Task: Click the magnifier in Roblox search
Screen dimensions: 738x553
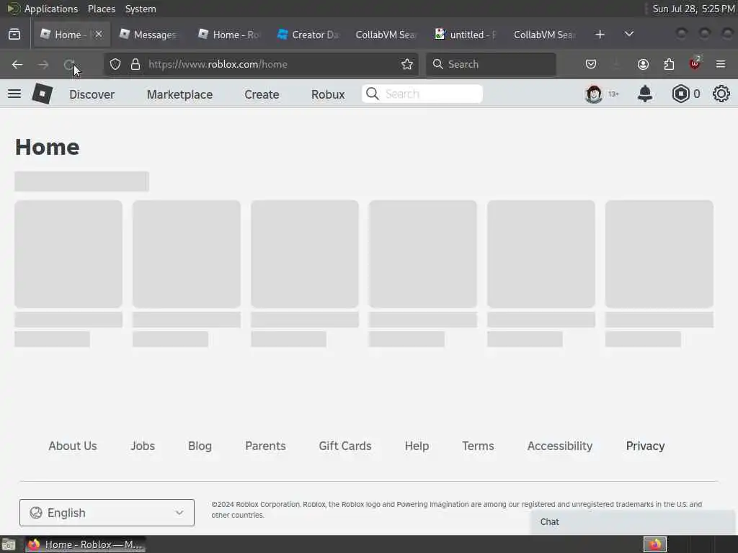Action: [x=373, y=94]
